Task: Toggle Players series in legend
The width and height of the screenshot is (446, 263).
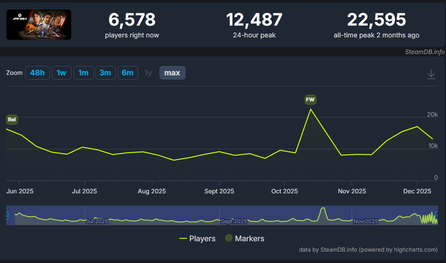Action: (x=197, y=238)
